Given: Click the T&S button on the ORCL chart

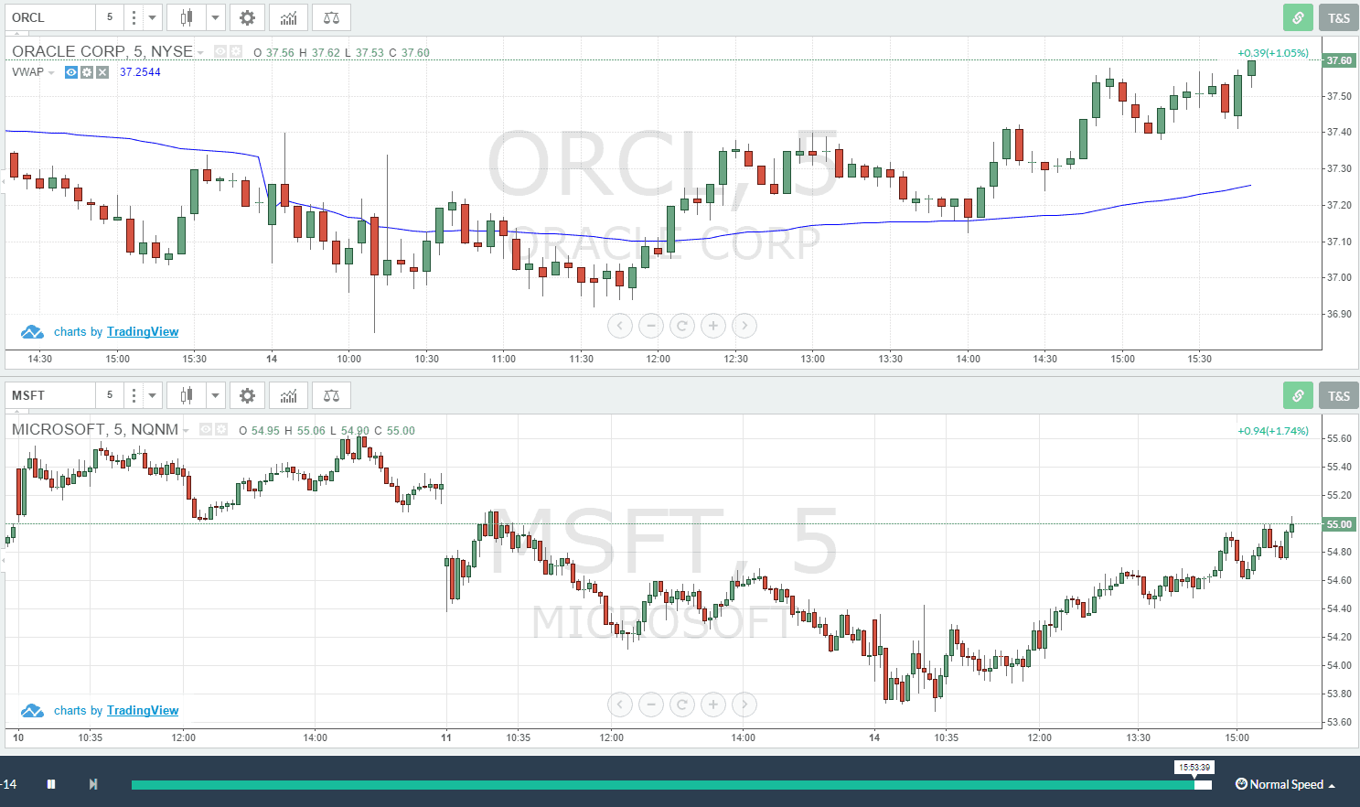Looking at the screenshot, I should pos(1338,17).
